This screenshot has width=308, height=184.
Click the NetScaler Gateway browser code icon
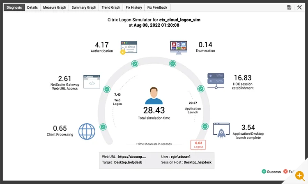pyautogui.click(x=92, y=81)
